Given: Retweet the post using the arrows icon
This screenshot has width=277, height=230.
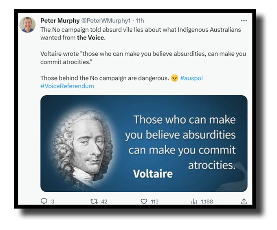Looking at the screenshot, I should (92, 201).
